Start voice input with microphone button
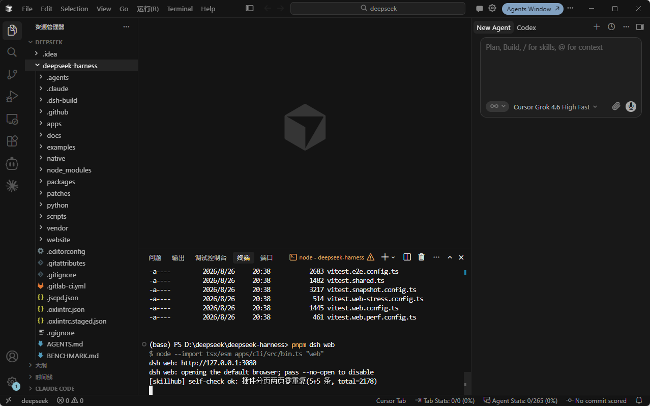 (631, 106)
